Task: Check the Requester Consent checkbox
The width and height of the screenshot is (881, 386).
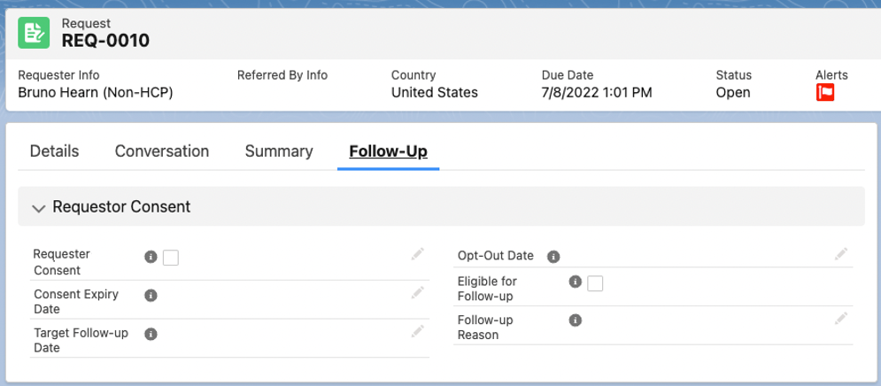Action: 171,258
